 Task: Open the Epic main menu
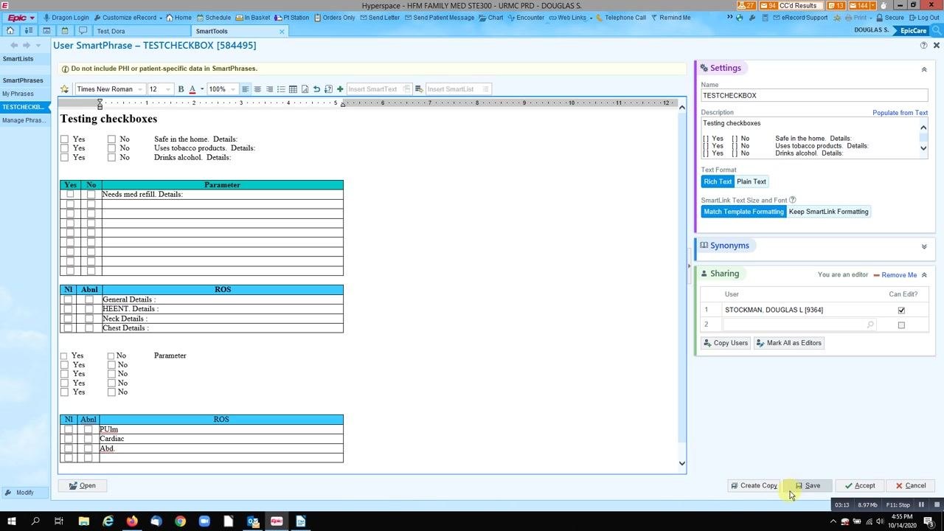[21, 17]
